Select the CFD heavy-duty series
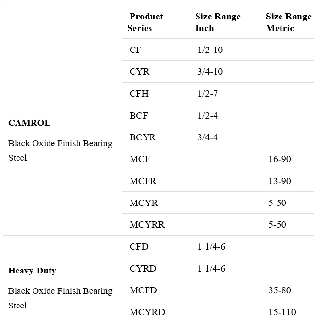Viewport: 314px width, 323px height. click(x=139, y=247)
